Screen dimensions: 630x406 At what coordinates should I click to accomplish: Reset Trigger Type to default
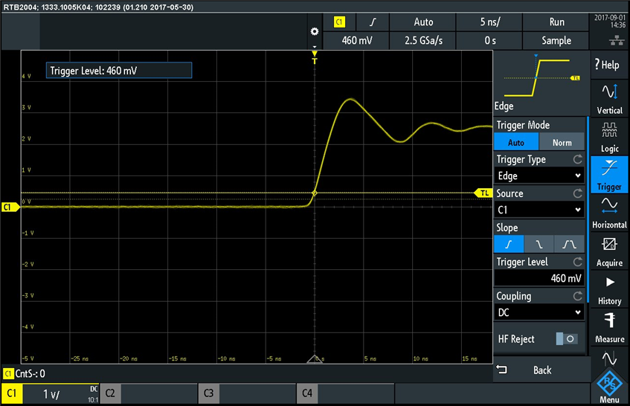tap(578, 159)
